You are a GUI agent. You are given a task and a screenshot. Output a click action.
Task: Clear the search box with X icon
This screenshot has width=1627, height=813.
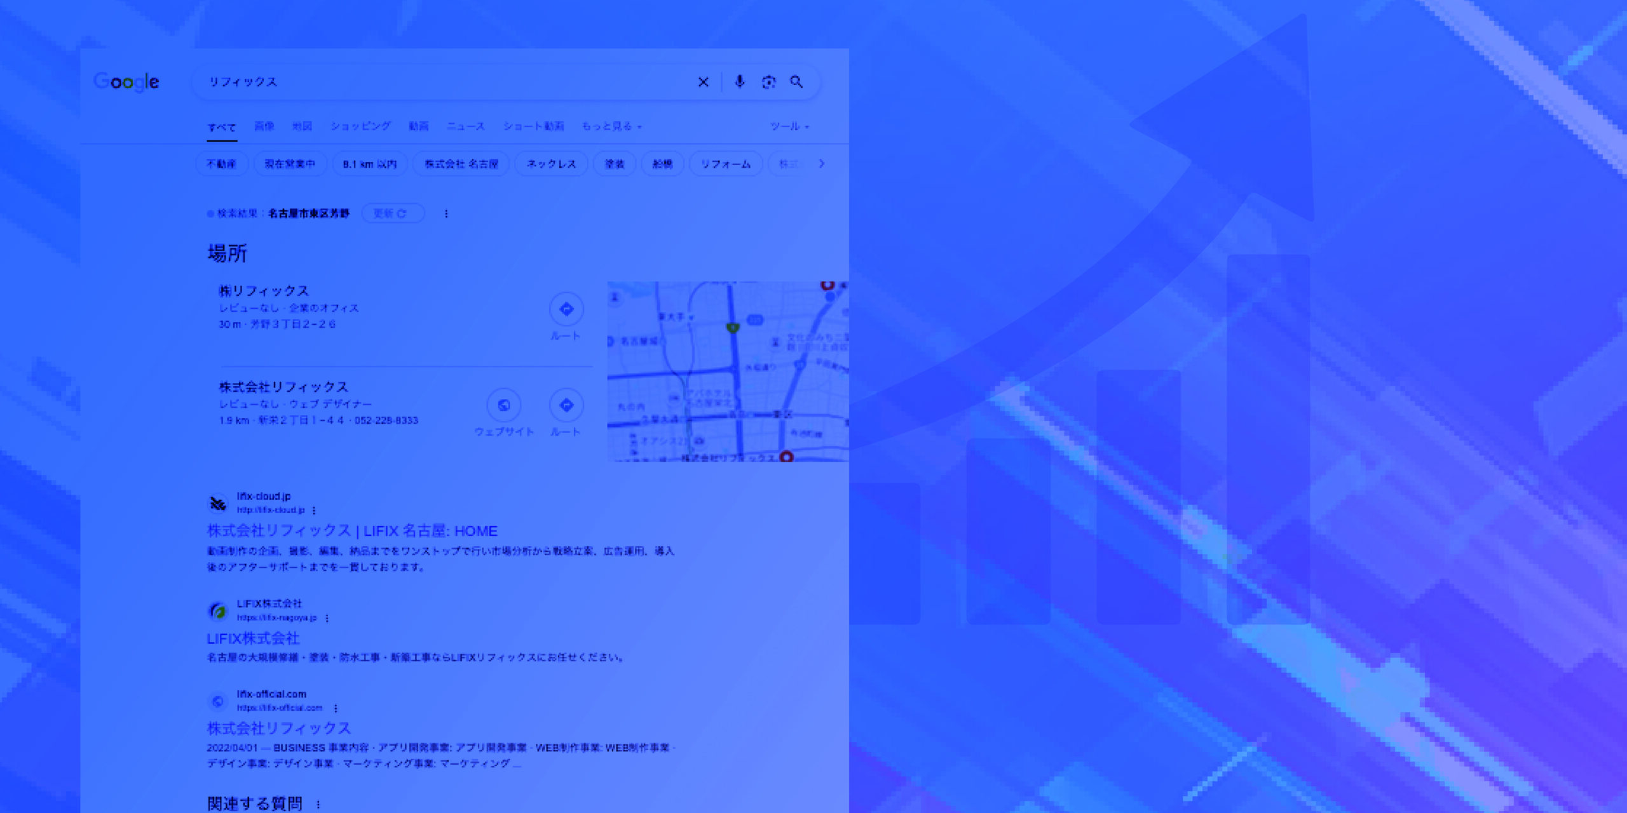(703, 82)
